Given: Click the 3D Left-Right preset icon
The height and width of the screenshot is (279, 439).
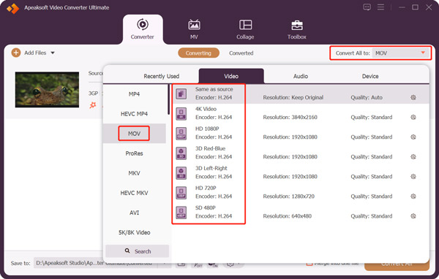Looking at the screenshot, I should click(x=181, y=173).
